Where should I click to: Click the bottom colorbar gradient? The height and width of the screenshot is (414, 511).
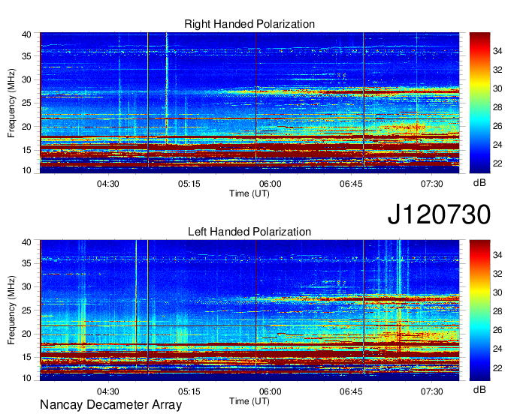tap(479, 310)
